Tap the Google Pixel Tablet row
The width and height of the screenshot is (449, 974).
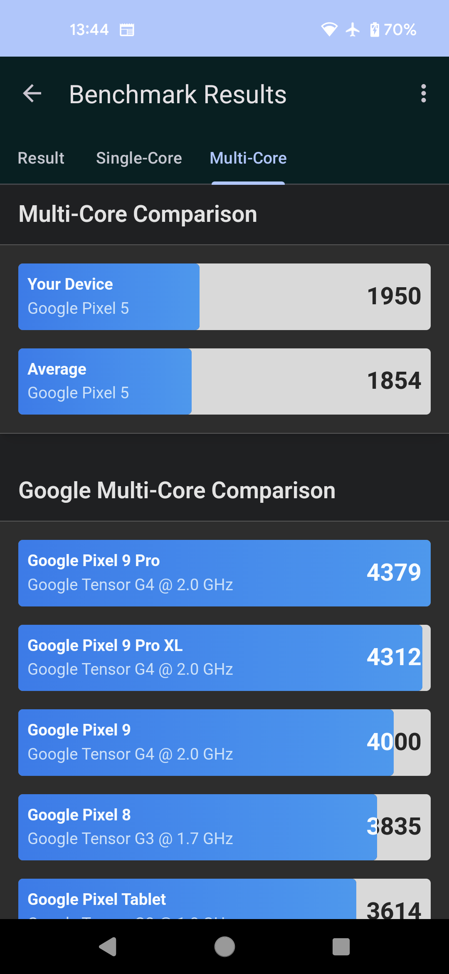[224, 899]
